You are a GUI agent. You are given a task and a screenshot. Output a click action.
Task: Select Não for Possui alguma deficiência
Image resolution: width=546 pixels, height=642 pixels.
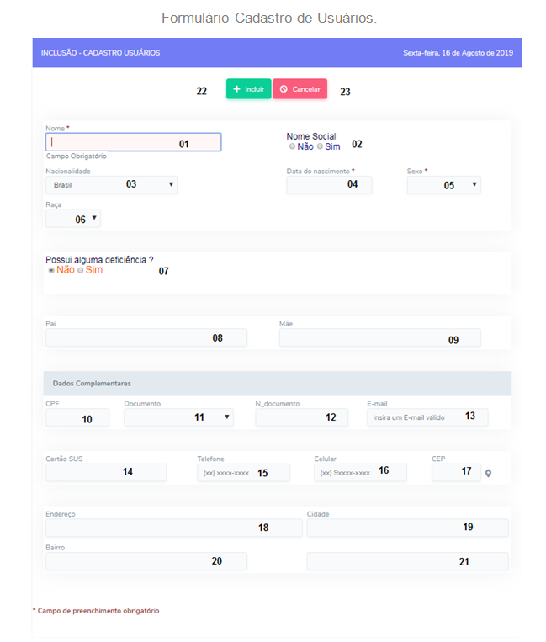click(x=51, y=270)
